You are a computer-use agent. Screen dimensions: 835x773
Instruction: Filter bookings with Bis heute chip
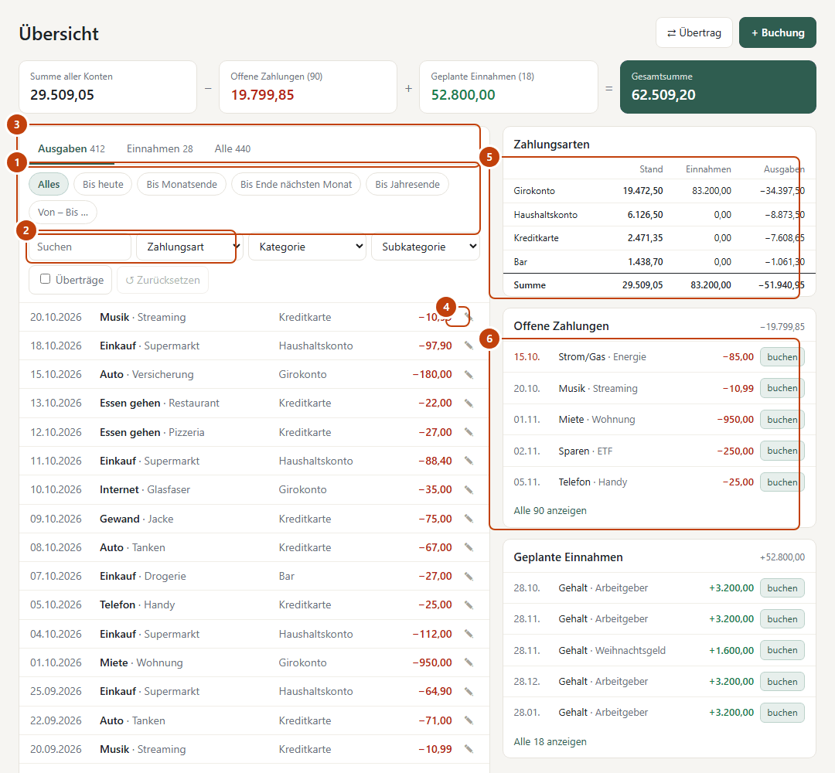point(103,184)
